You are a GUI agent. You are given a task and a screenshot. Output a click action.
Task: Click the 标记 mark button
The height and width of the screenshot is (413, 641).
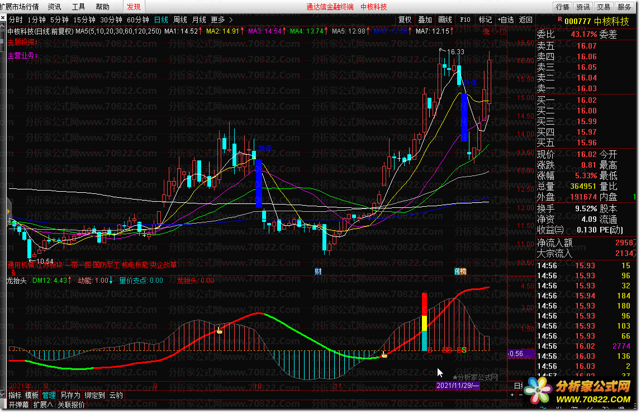coord(485,20)
